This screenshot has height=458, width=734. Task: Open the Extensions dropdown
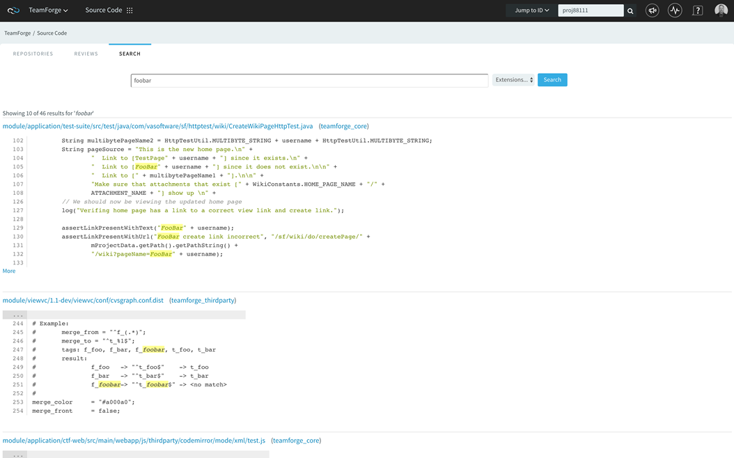click(513, 80)
